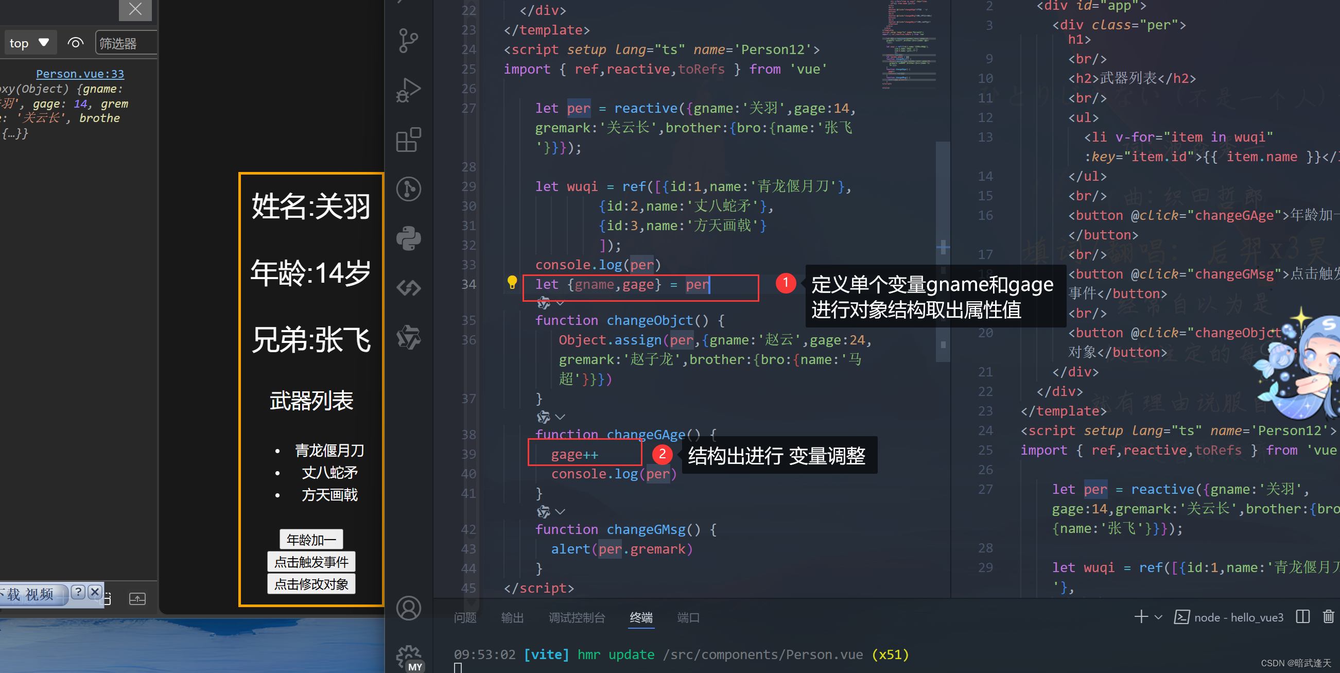Click 'toRefs' in left editor's import line 25
The width and height of the screenshot is (1340, 673).
(x=701, y=69)
